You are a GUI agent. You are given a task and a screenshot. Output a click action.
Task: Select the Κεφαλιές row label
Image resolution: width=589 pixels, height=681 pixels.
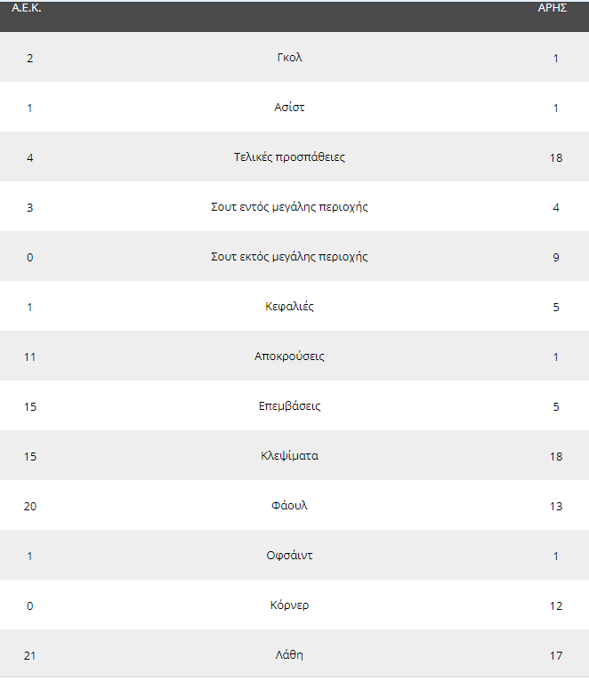(x=289, y=307)
